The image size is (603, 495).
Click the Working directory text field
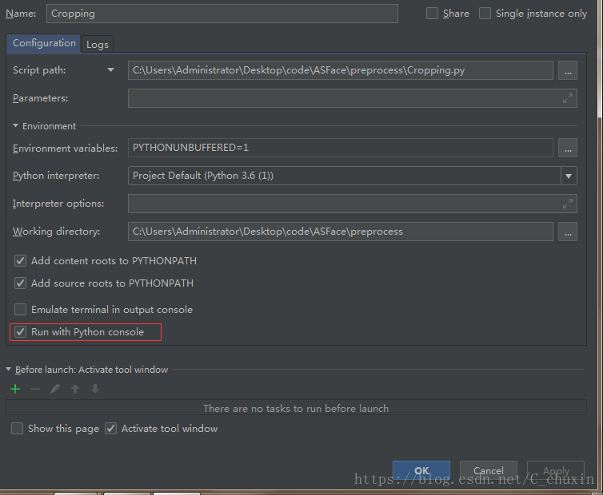(341, 232)
